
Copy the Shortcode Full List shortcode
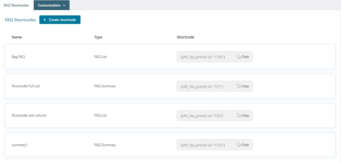tap(243, 86)
